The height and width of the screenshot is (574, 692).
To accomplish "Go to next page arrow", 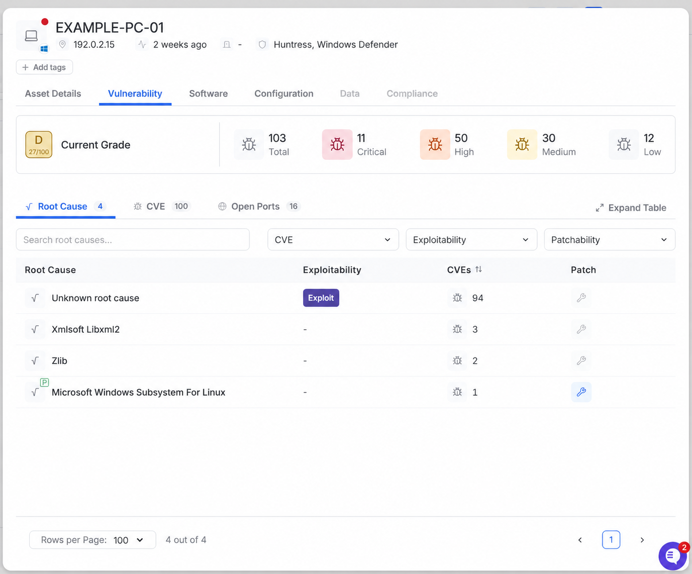I will pos(642,540).
